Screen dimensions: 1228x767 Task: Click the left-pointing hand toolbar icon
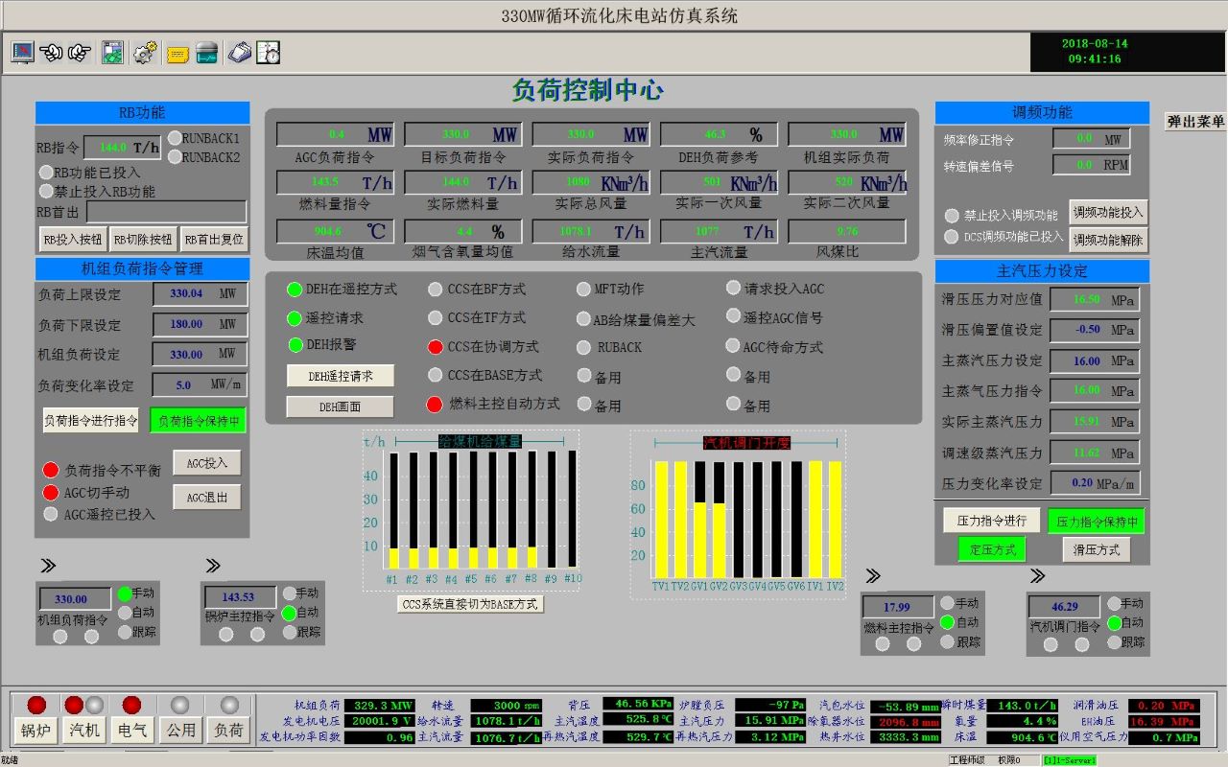[x=52, y=53]
